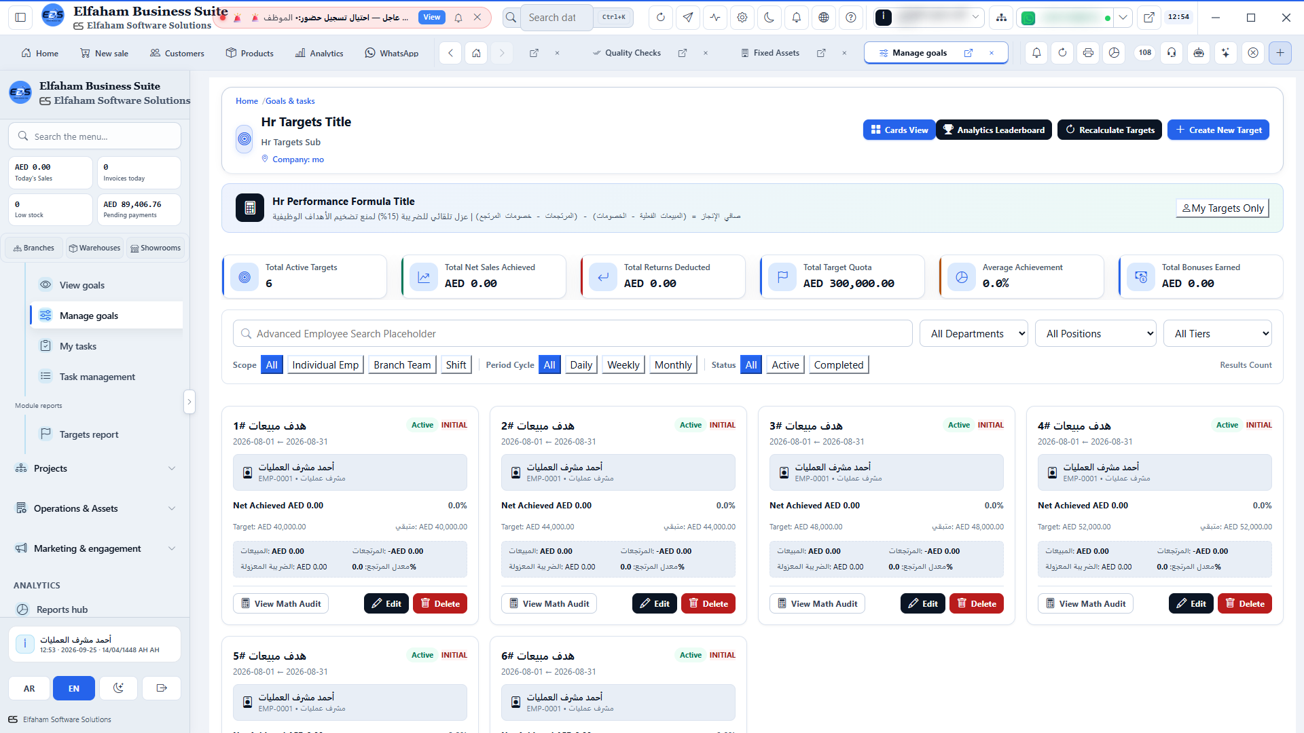The image size is (1304, 733).
Task: Click the sidebar panel toggle icon
Action: pyautogui.click(x=20, y=18)
